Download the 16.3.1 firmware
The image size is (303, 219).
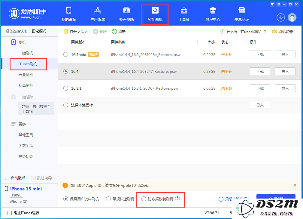click(260, 88)
